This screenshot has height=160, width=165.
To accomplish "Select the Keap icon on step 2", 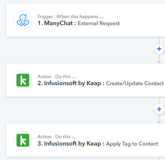I will point(23,80).
